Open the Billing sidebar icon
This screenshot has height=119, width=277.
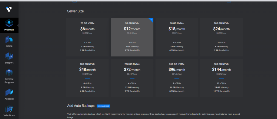pyautogui.click(x=9, y=40)
